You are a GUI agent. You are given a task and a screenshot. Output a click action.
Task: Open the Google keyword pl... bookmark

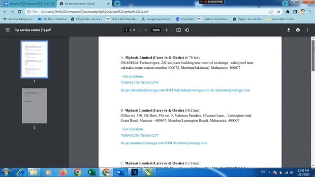157,19
